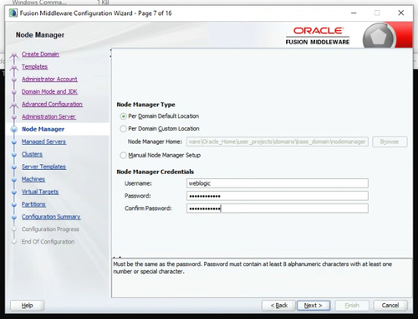
Task: Go back with the Back button
Action: (278, 306)
